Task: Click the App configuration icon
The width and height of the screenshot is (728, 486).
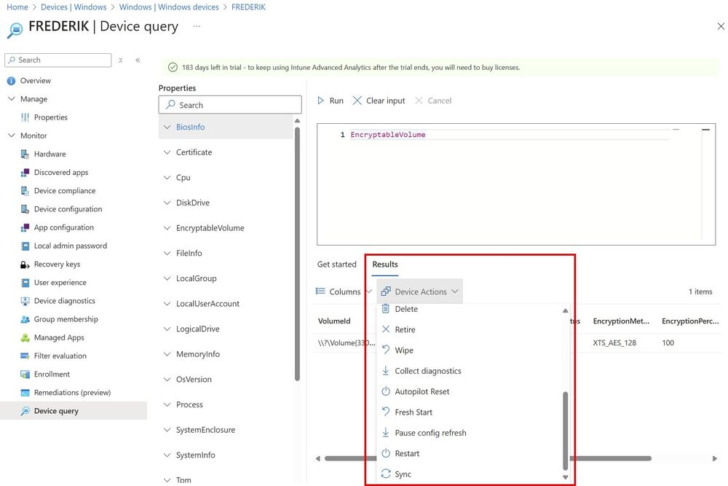Action: pyautogui.click(x=25, y=227)
